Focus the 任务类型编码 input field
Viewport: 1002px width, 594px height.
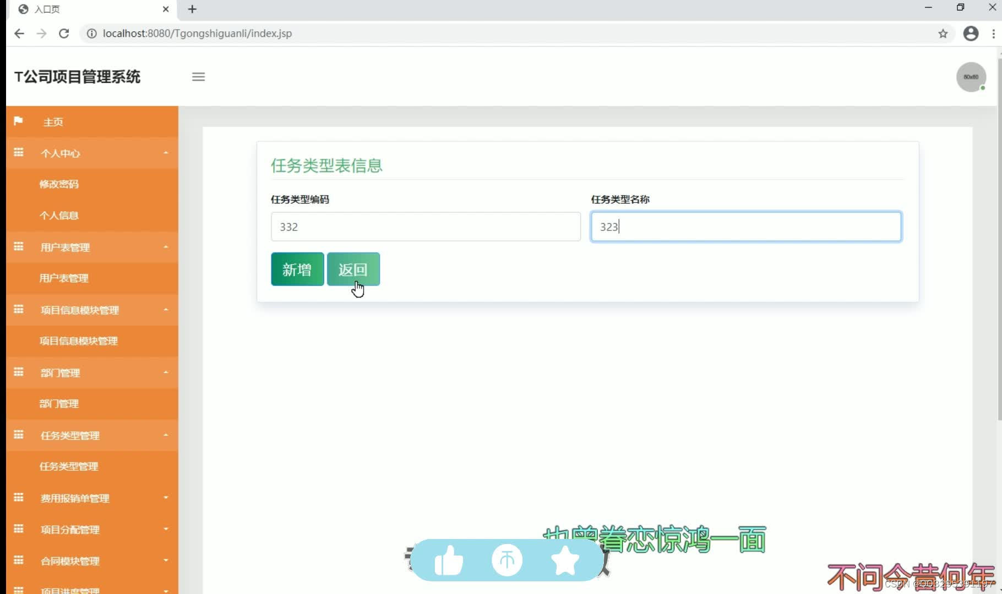pyautogui.click(x=426, y=227)
